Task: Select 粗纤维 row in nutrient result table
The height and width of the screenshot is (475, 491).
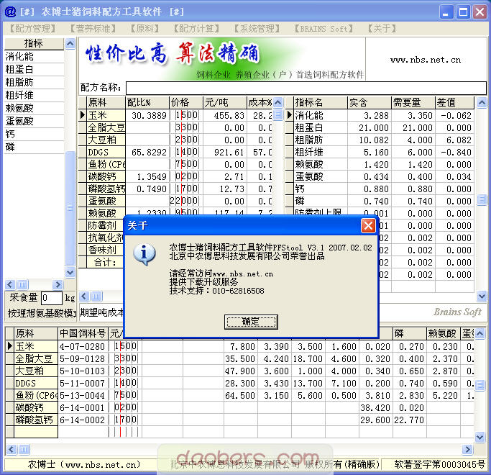Action: click(x=380, y=152)
